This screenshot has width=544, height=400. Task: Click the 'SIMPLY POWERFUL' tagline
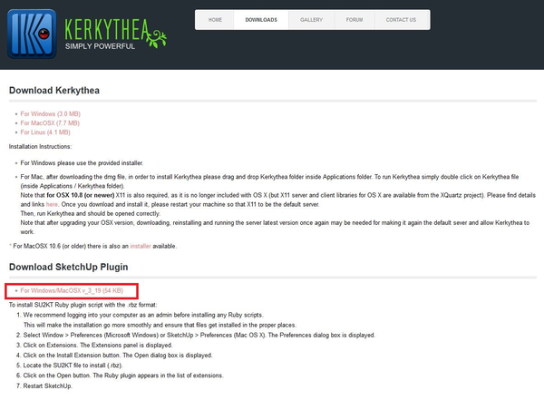pyautogui.click(x=100, y=45)
